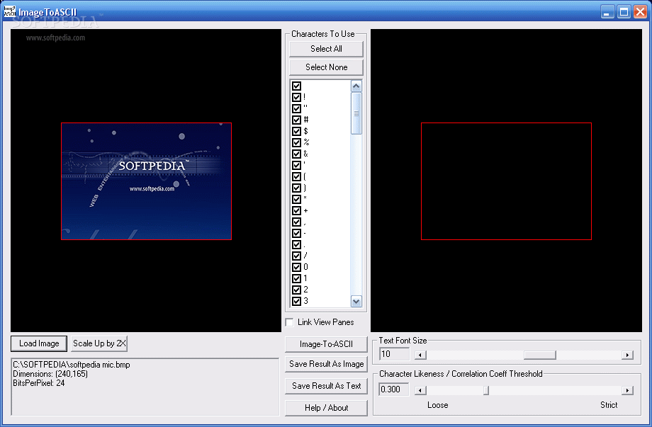
Task: Close the ImageToASCII window
Action: (640, 12)
